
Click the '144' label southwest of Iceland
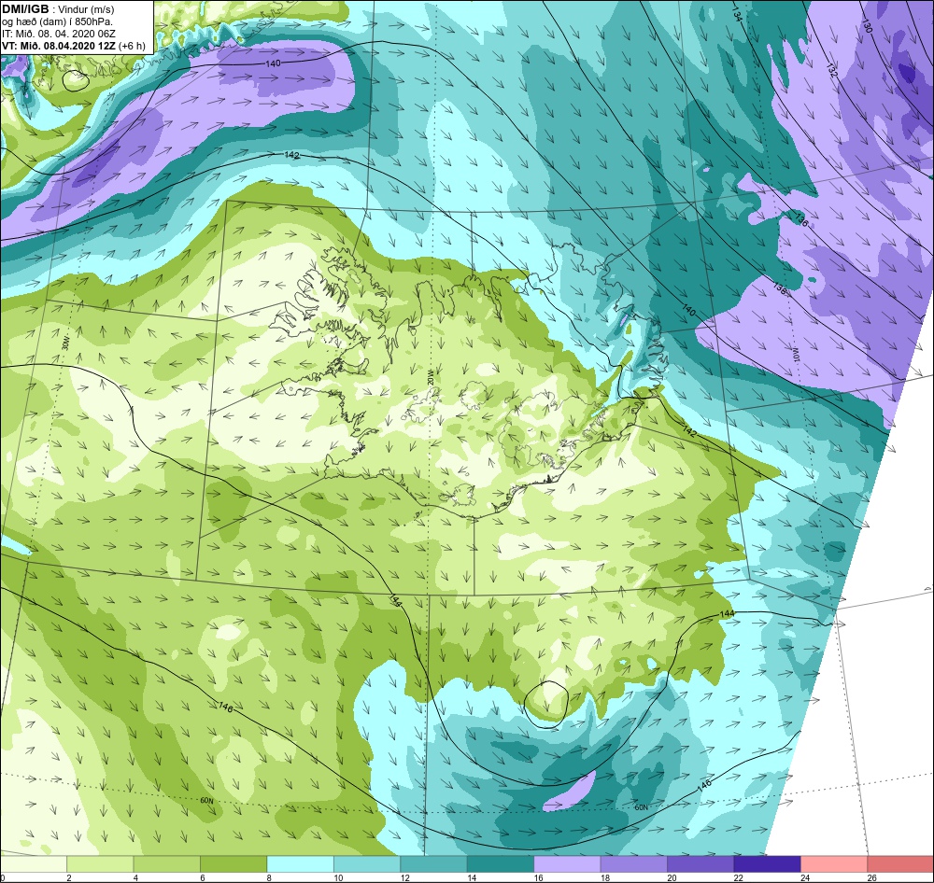(396, 600)
